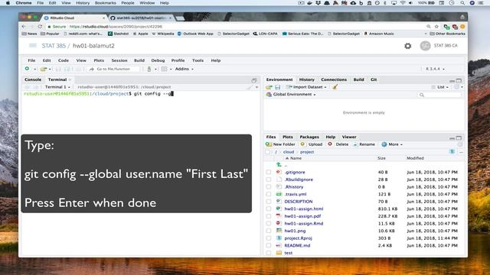Open the cloud breadcrumb link
490x275 pixels.
tap(289, 152)
